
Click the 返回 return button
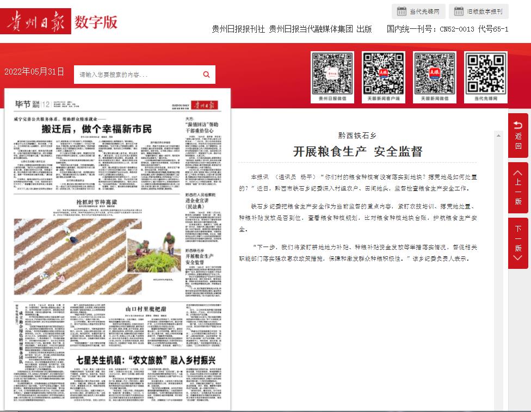[518, 136]
